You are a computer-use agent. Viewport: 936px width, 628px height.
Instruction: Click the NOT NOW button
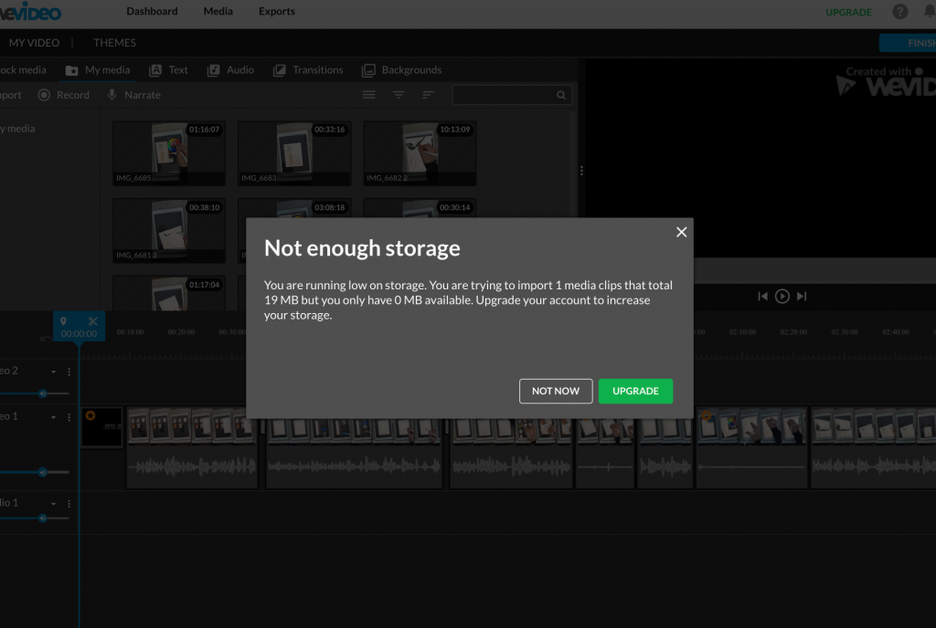pyautogui.click(x=556, y=391)
